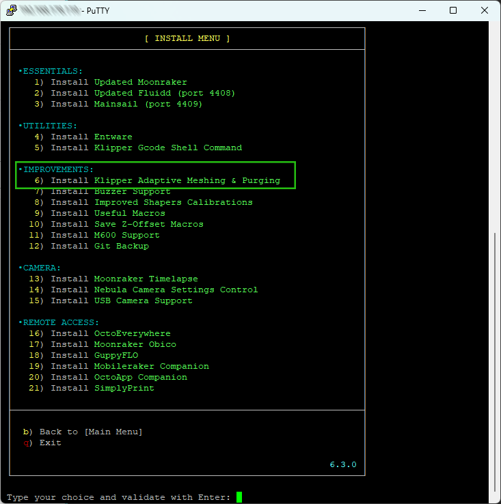Select Install GuppyFLO line
Image resolution: width=501 pixels, height=504 pixels.
(x=83, y=355)
